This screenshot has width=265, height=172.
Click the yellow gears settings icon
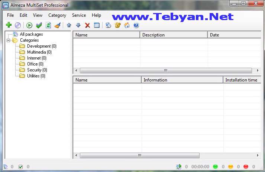click(117, 25)
